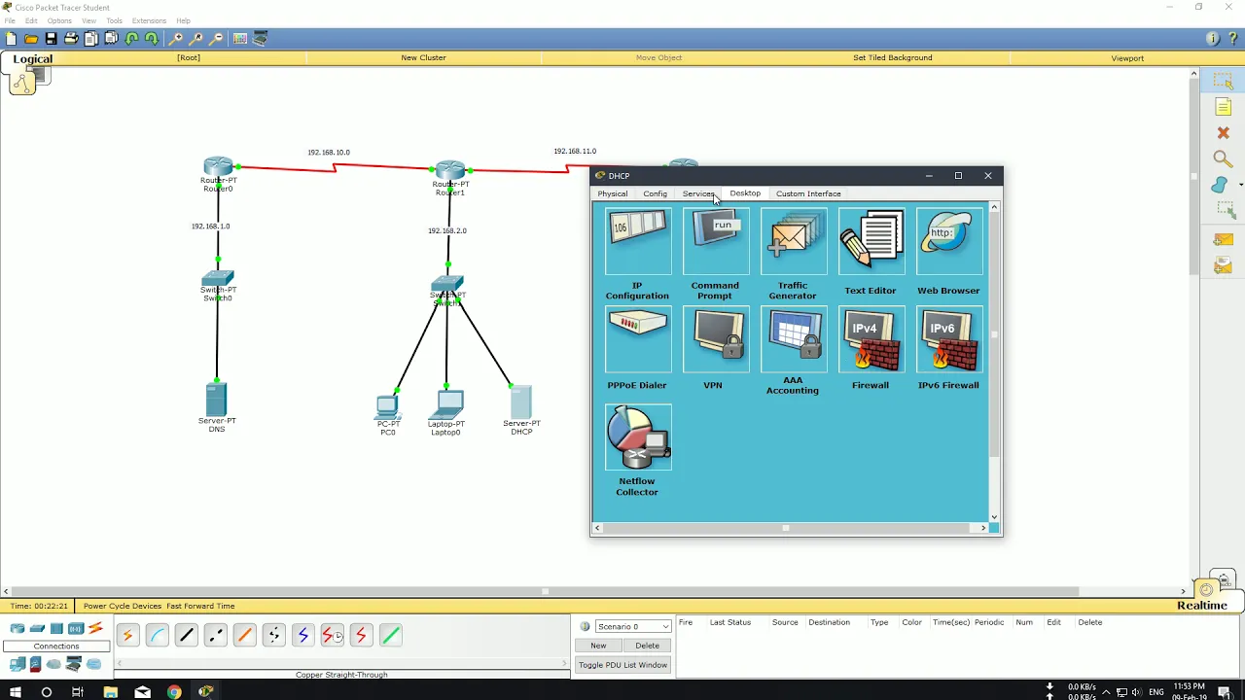The height and width of the screenshot is (700, 1245).
Task: Select the light blue Console cable
Action: tap(157, 636)
